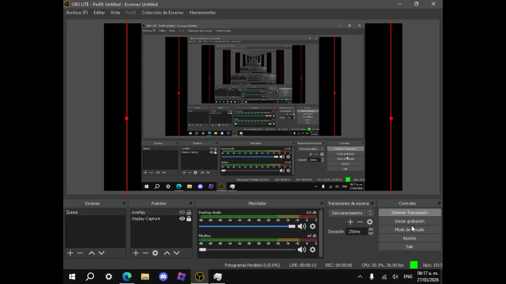Mute Mic/Aux speaker icon
Screen dimensions: 506x284
pyautogui.click(x=302, y=250)
